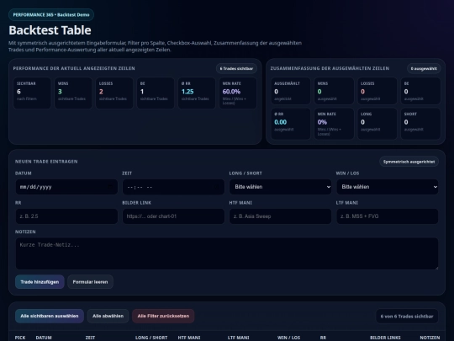The height and width of the screenshot is (341, 454).
Task: Open the calendar picker in Datum field
Action: point(110,187)
